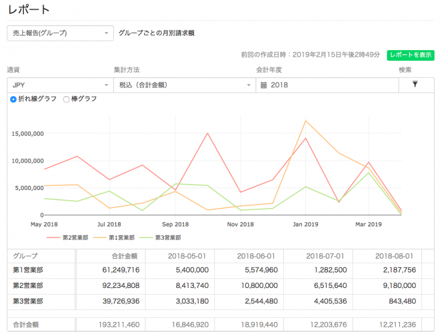Select the 第1営業部 table row label

click(x=28, y=270)
